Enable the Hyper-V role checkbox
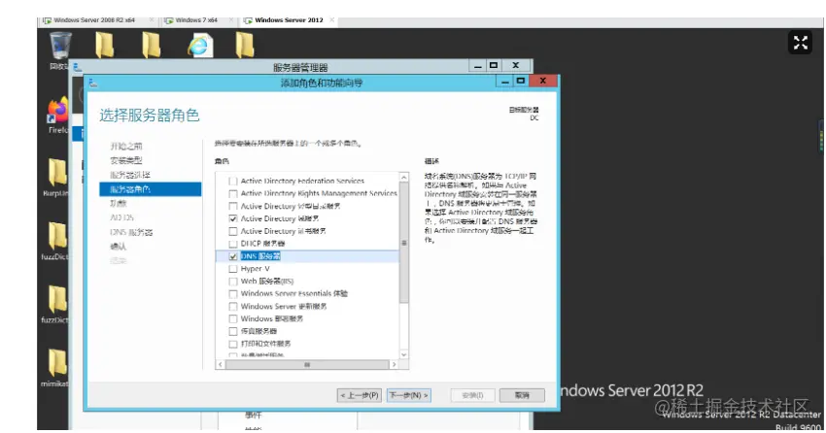 click(233, 269)
